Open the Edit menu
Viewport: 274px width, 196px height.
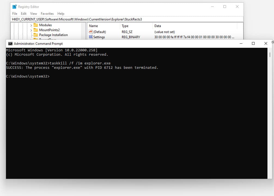click(x=23, y=13)
